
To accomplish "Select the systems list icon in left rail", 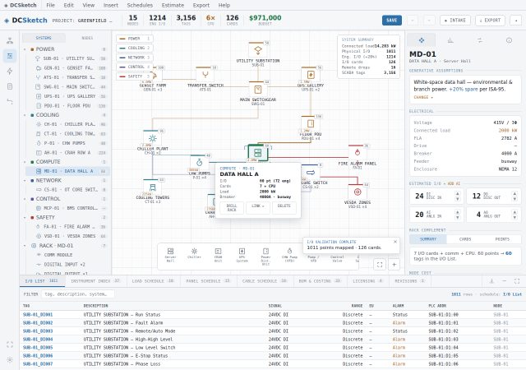I will [10, 56].
